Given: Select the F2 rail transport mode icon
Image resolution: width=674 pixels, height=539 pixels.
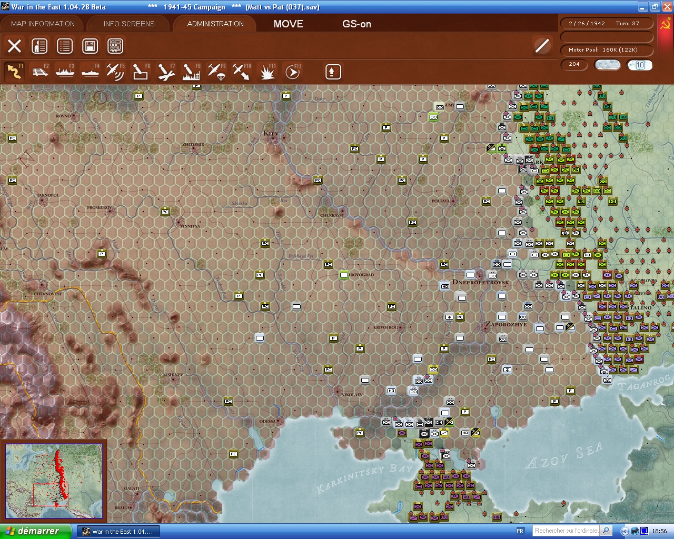Looking at the screenshot, I should pyautogui.click(x=40, y=72).
